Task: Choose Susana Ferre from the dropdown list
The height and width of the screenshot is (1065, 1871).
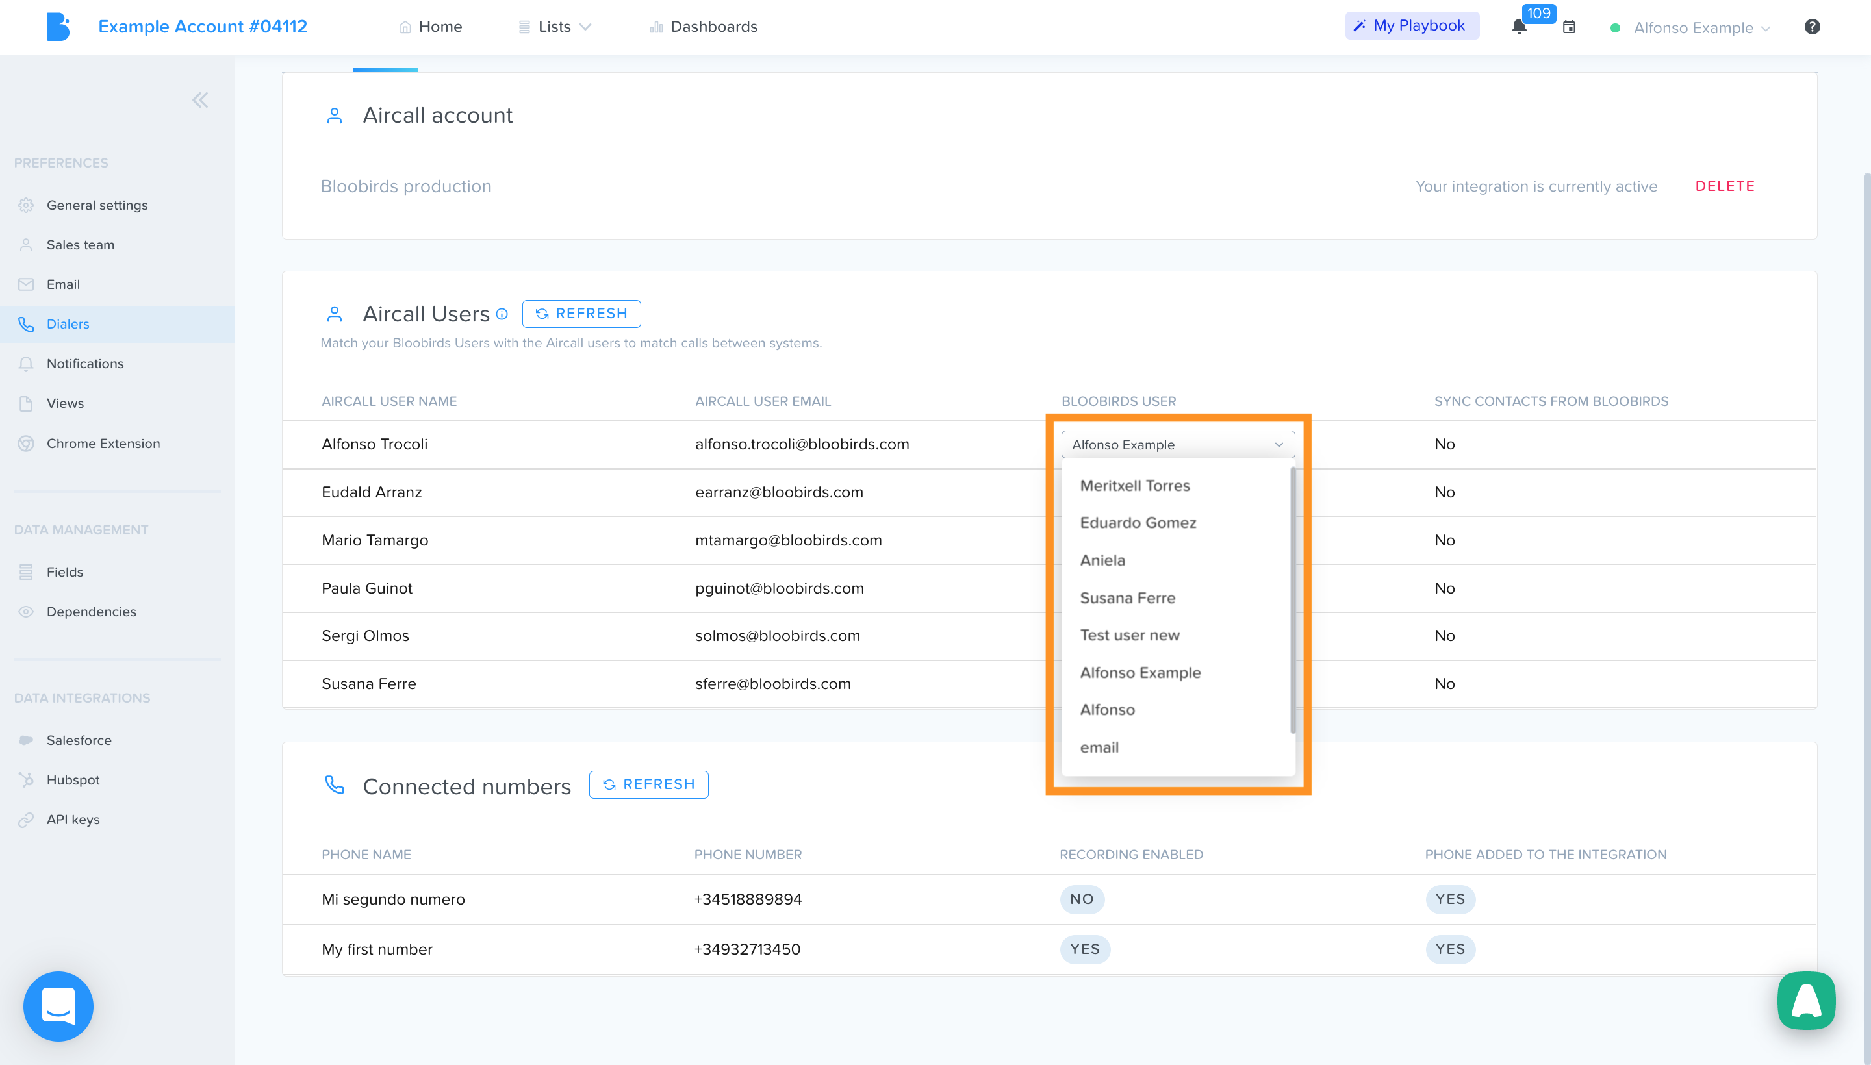Action: [1127, 597]
